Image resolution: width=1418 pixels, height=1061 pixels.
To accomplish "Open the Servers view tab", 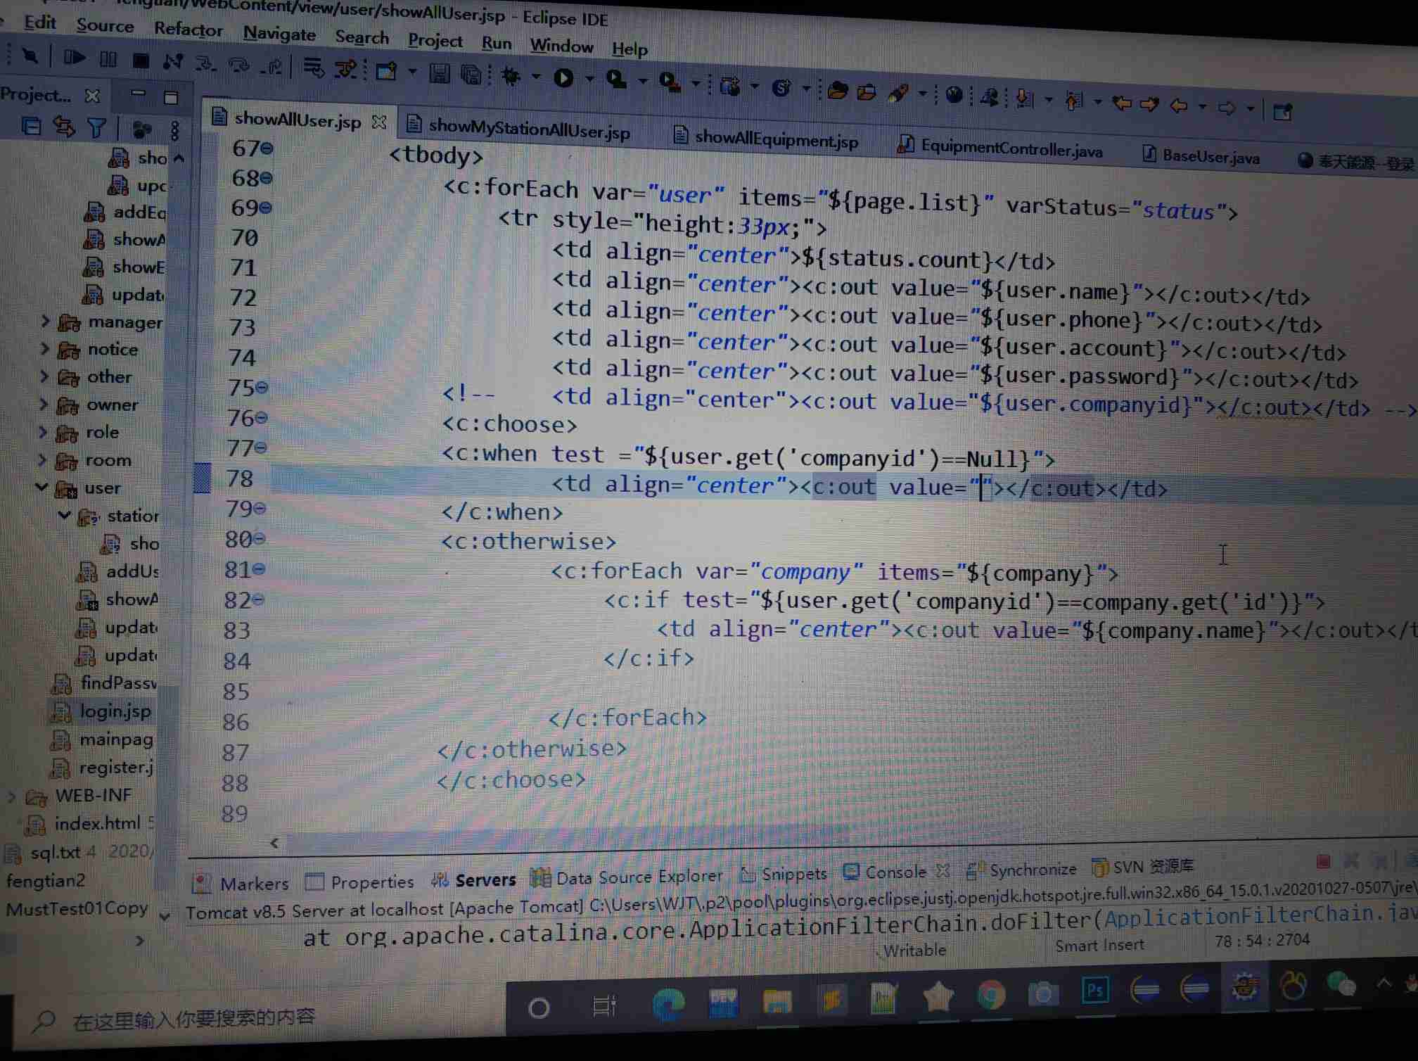I will click(485, 879).
